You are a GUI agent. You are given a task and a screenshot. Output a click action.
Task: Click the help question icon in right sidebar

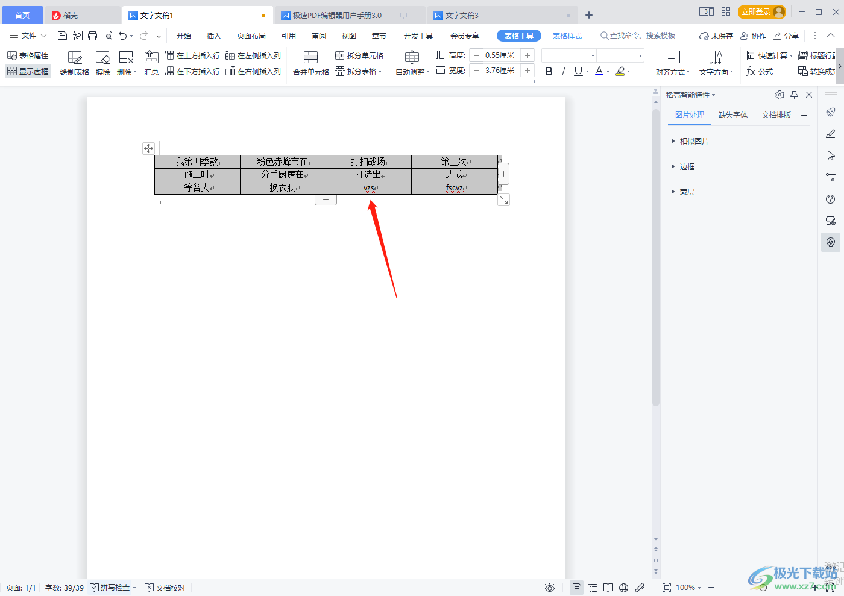pyautogui.click(x=831, y=199)
